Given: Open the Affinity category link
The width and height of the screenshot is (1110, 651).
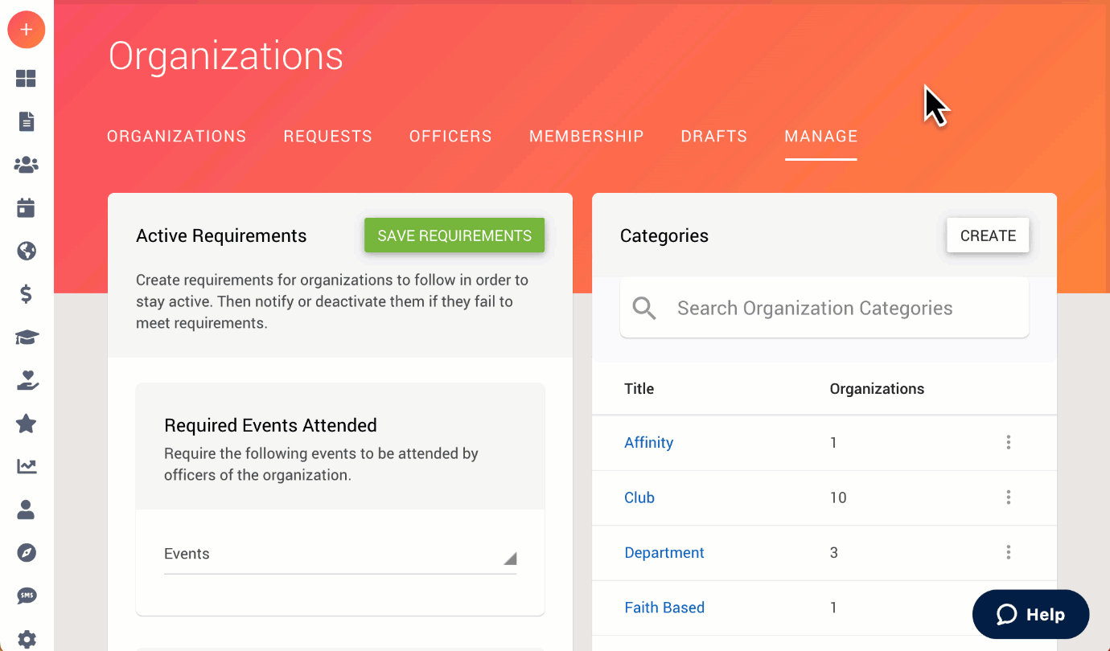Looking at the screenshot, I should pyautogui.click(x=648, y=442).
